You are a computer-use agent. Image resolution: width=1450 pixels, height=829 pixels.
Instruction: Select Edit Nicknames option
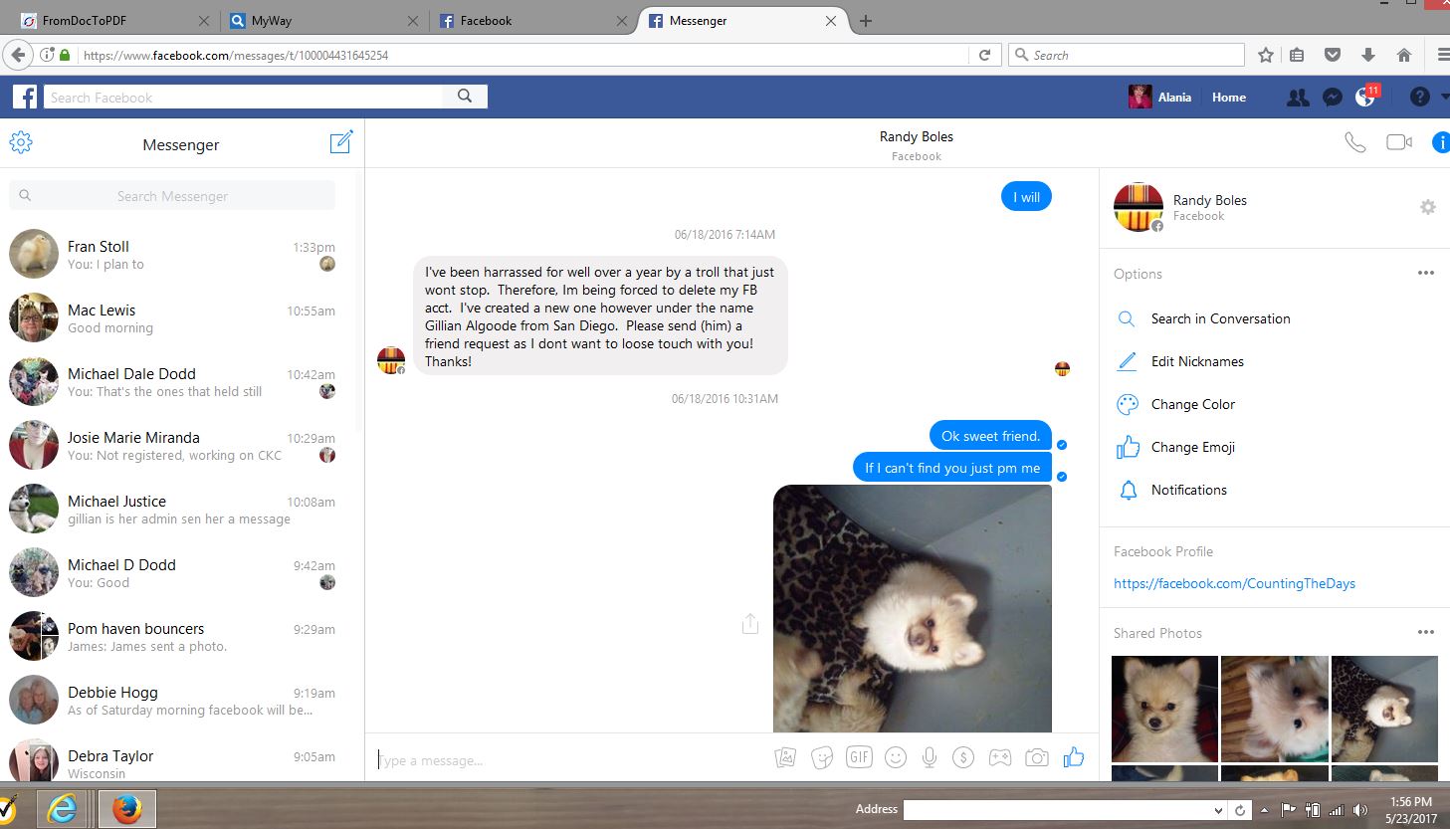pyautogui.click(x=1197, y=361)
